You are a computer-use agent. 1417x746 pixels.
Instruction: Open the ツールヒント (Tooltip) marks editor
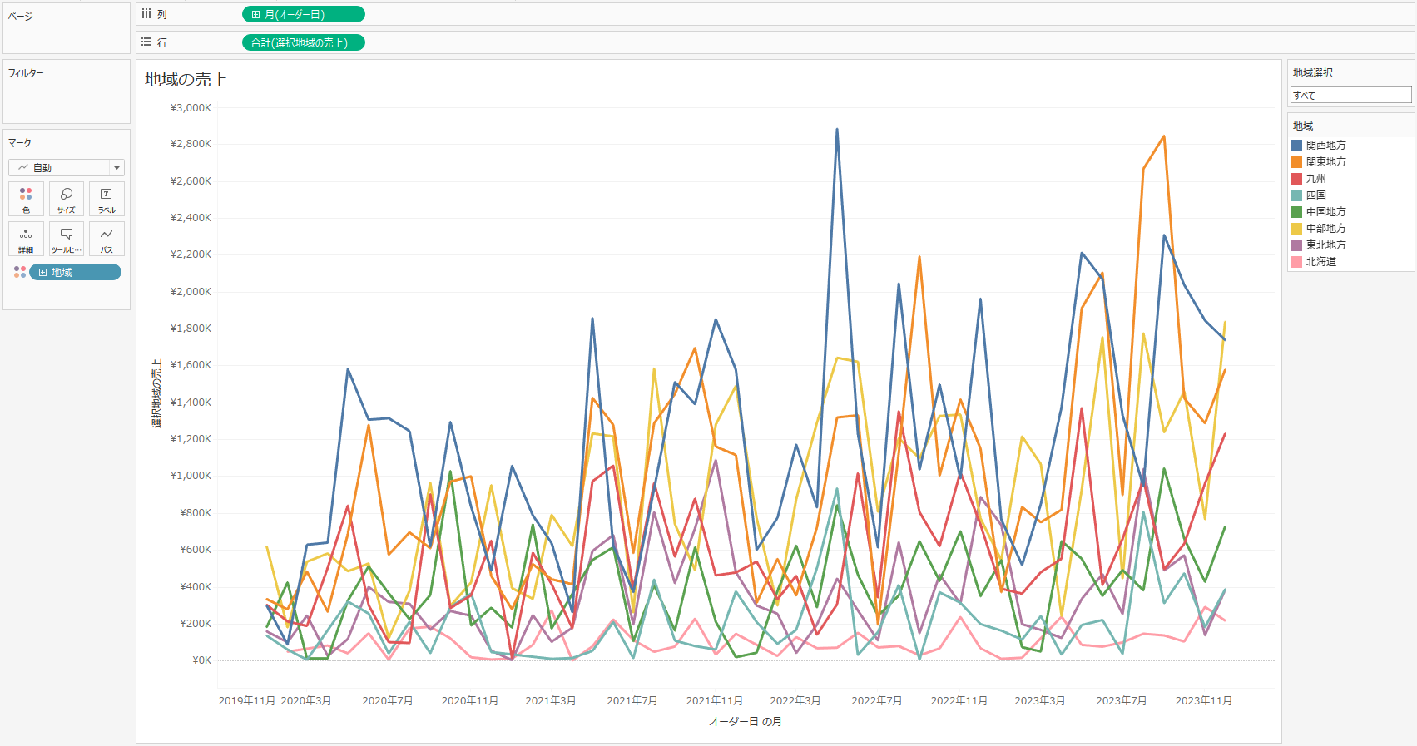(x=67, y=239)
